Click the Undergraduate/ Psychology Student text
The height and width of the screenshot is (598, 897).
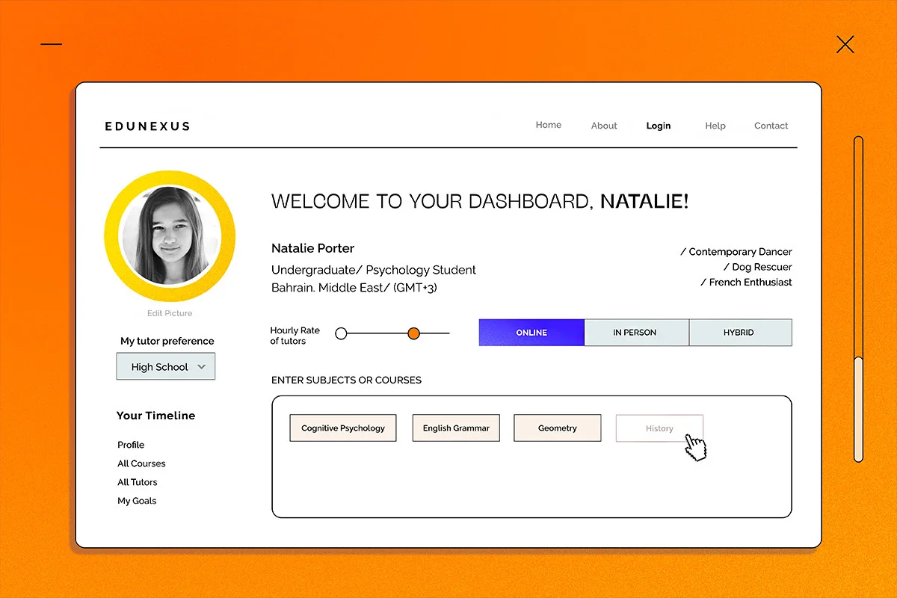tap(374, 270)
